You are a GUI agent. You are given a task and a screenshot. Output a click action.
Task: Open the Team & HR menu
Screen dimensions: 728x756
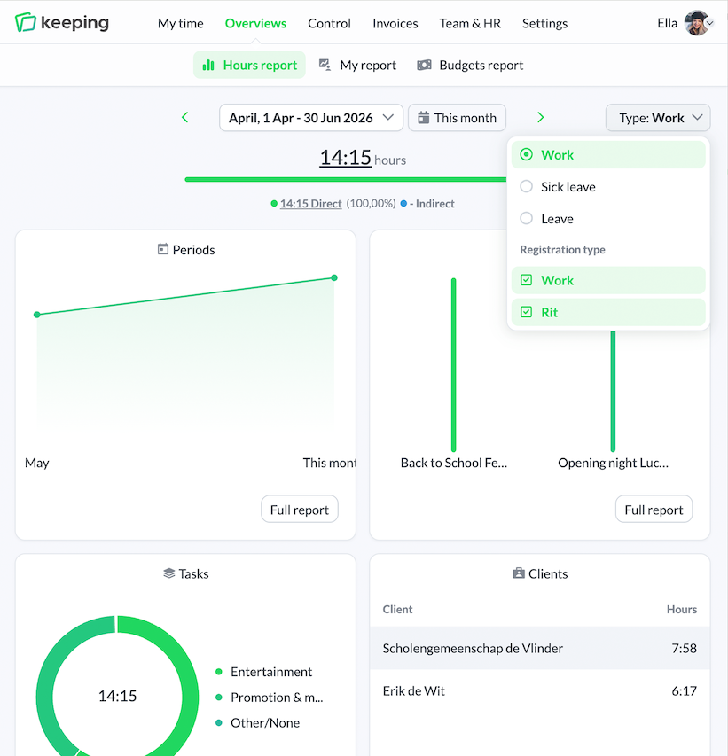pos(470,23)
